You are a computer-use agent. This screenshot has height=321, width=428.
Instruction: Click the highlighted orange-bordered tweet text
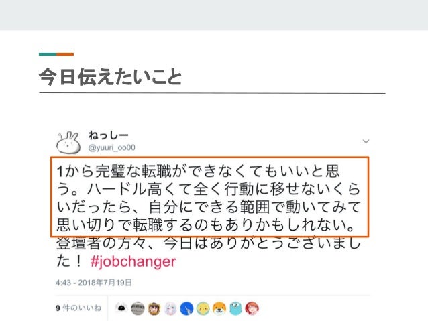[x=209, y=196]
